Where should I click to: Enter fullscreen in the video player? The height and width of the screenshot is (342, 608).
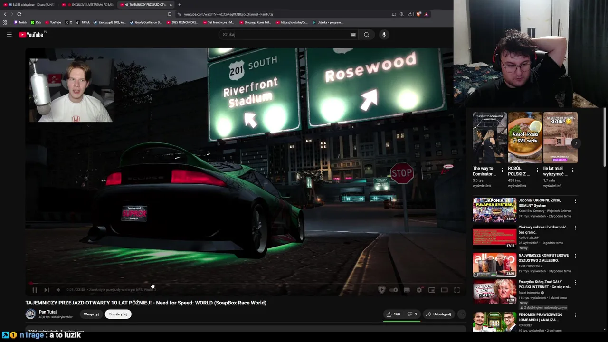click(457, 290)
